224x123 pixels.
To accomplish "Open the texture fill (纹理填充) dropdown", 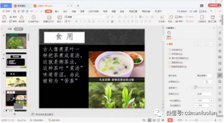I will click(x=208, y=81).
